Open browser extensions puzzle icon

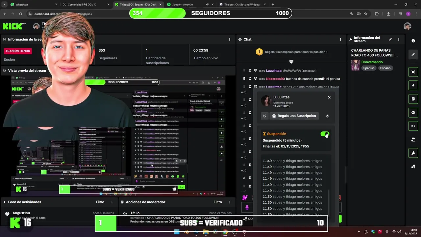point(377,14)
